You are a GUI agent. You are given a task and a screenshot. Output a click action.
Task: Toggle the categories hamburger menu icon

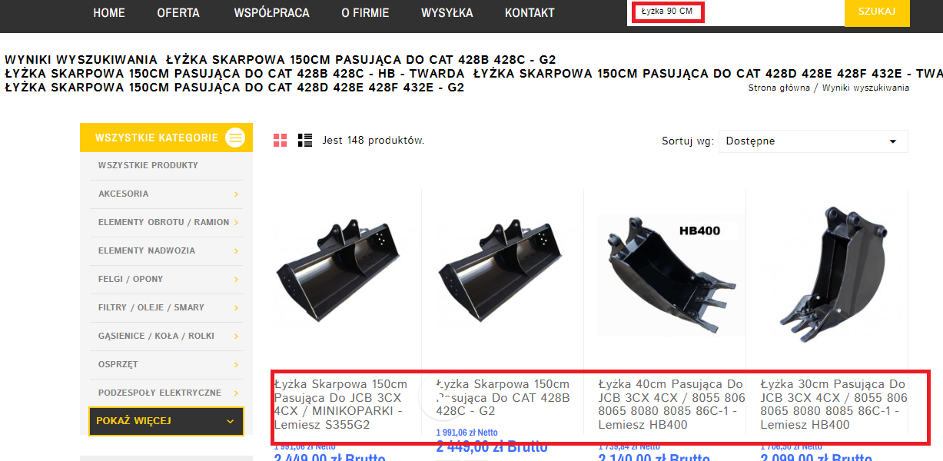(235, 138)
